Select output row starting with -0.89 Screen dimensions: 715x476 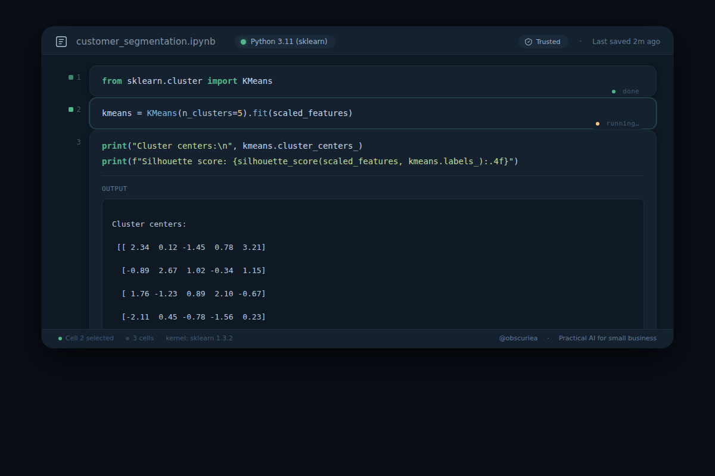tap(194, 270)
